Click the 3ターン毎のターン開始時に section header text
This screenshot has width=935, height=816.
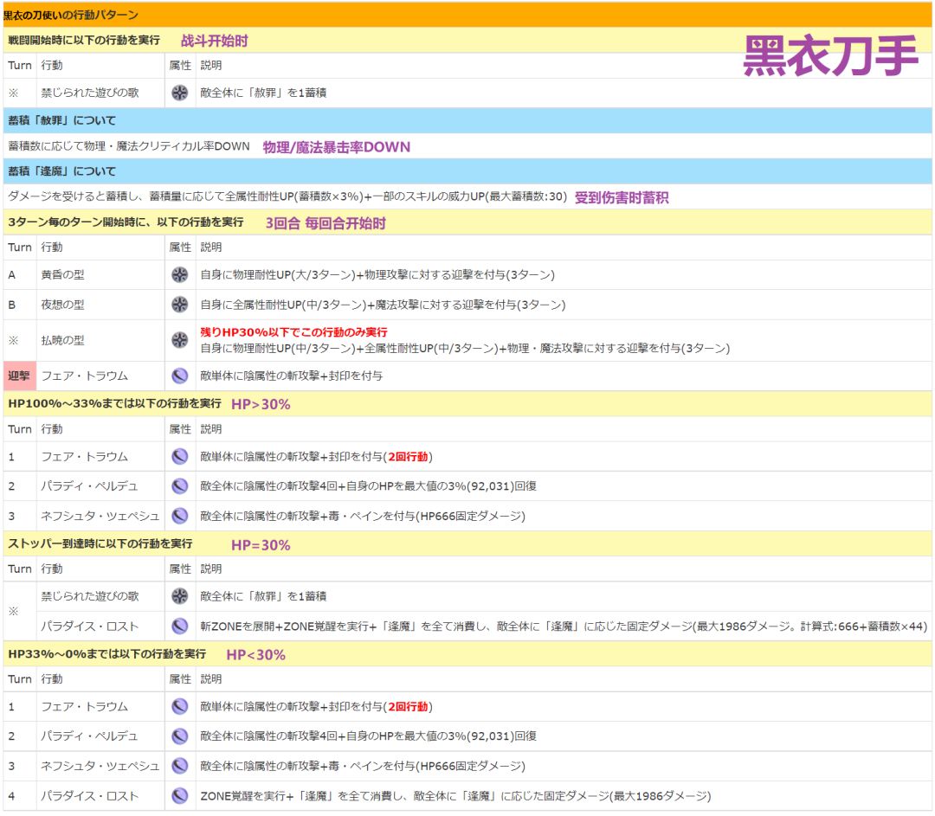tap(126, 222)
